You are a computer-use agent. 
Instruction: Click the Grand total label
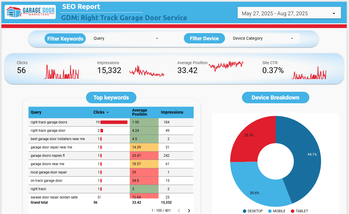(x=39, y=202)
